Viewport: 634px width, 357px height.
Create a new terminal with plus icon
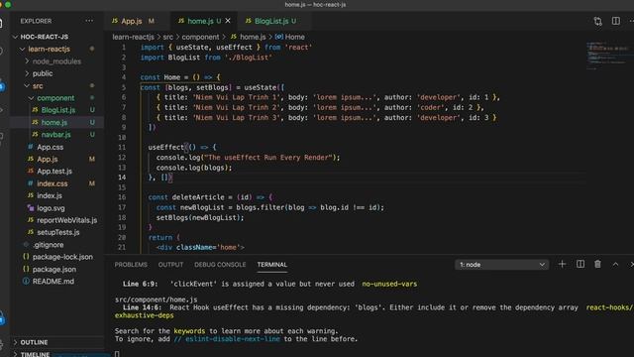pos(562,265)
